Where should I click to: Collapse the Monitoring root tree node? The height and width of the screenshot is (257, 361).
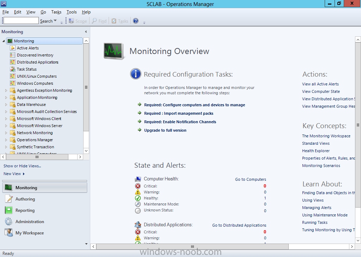[x=4, y=41]
